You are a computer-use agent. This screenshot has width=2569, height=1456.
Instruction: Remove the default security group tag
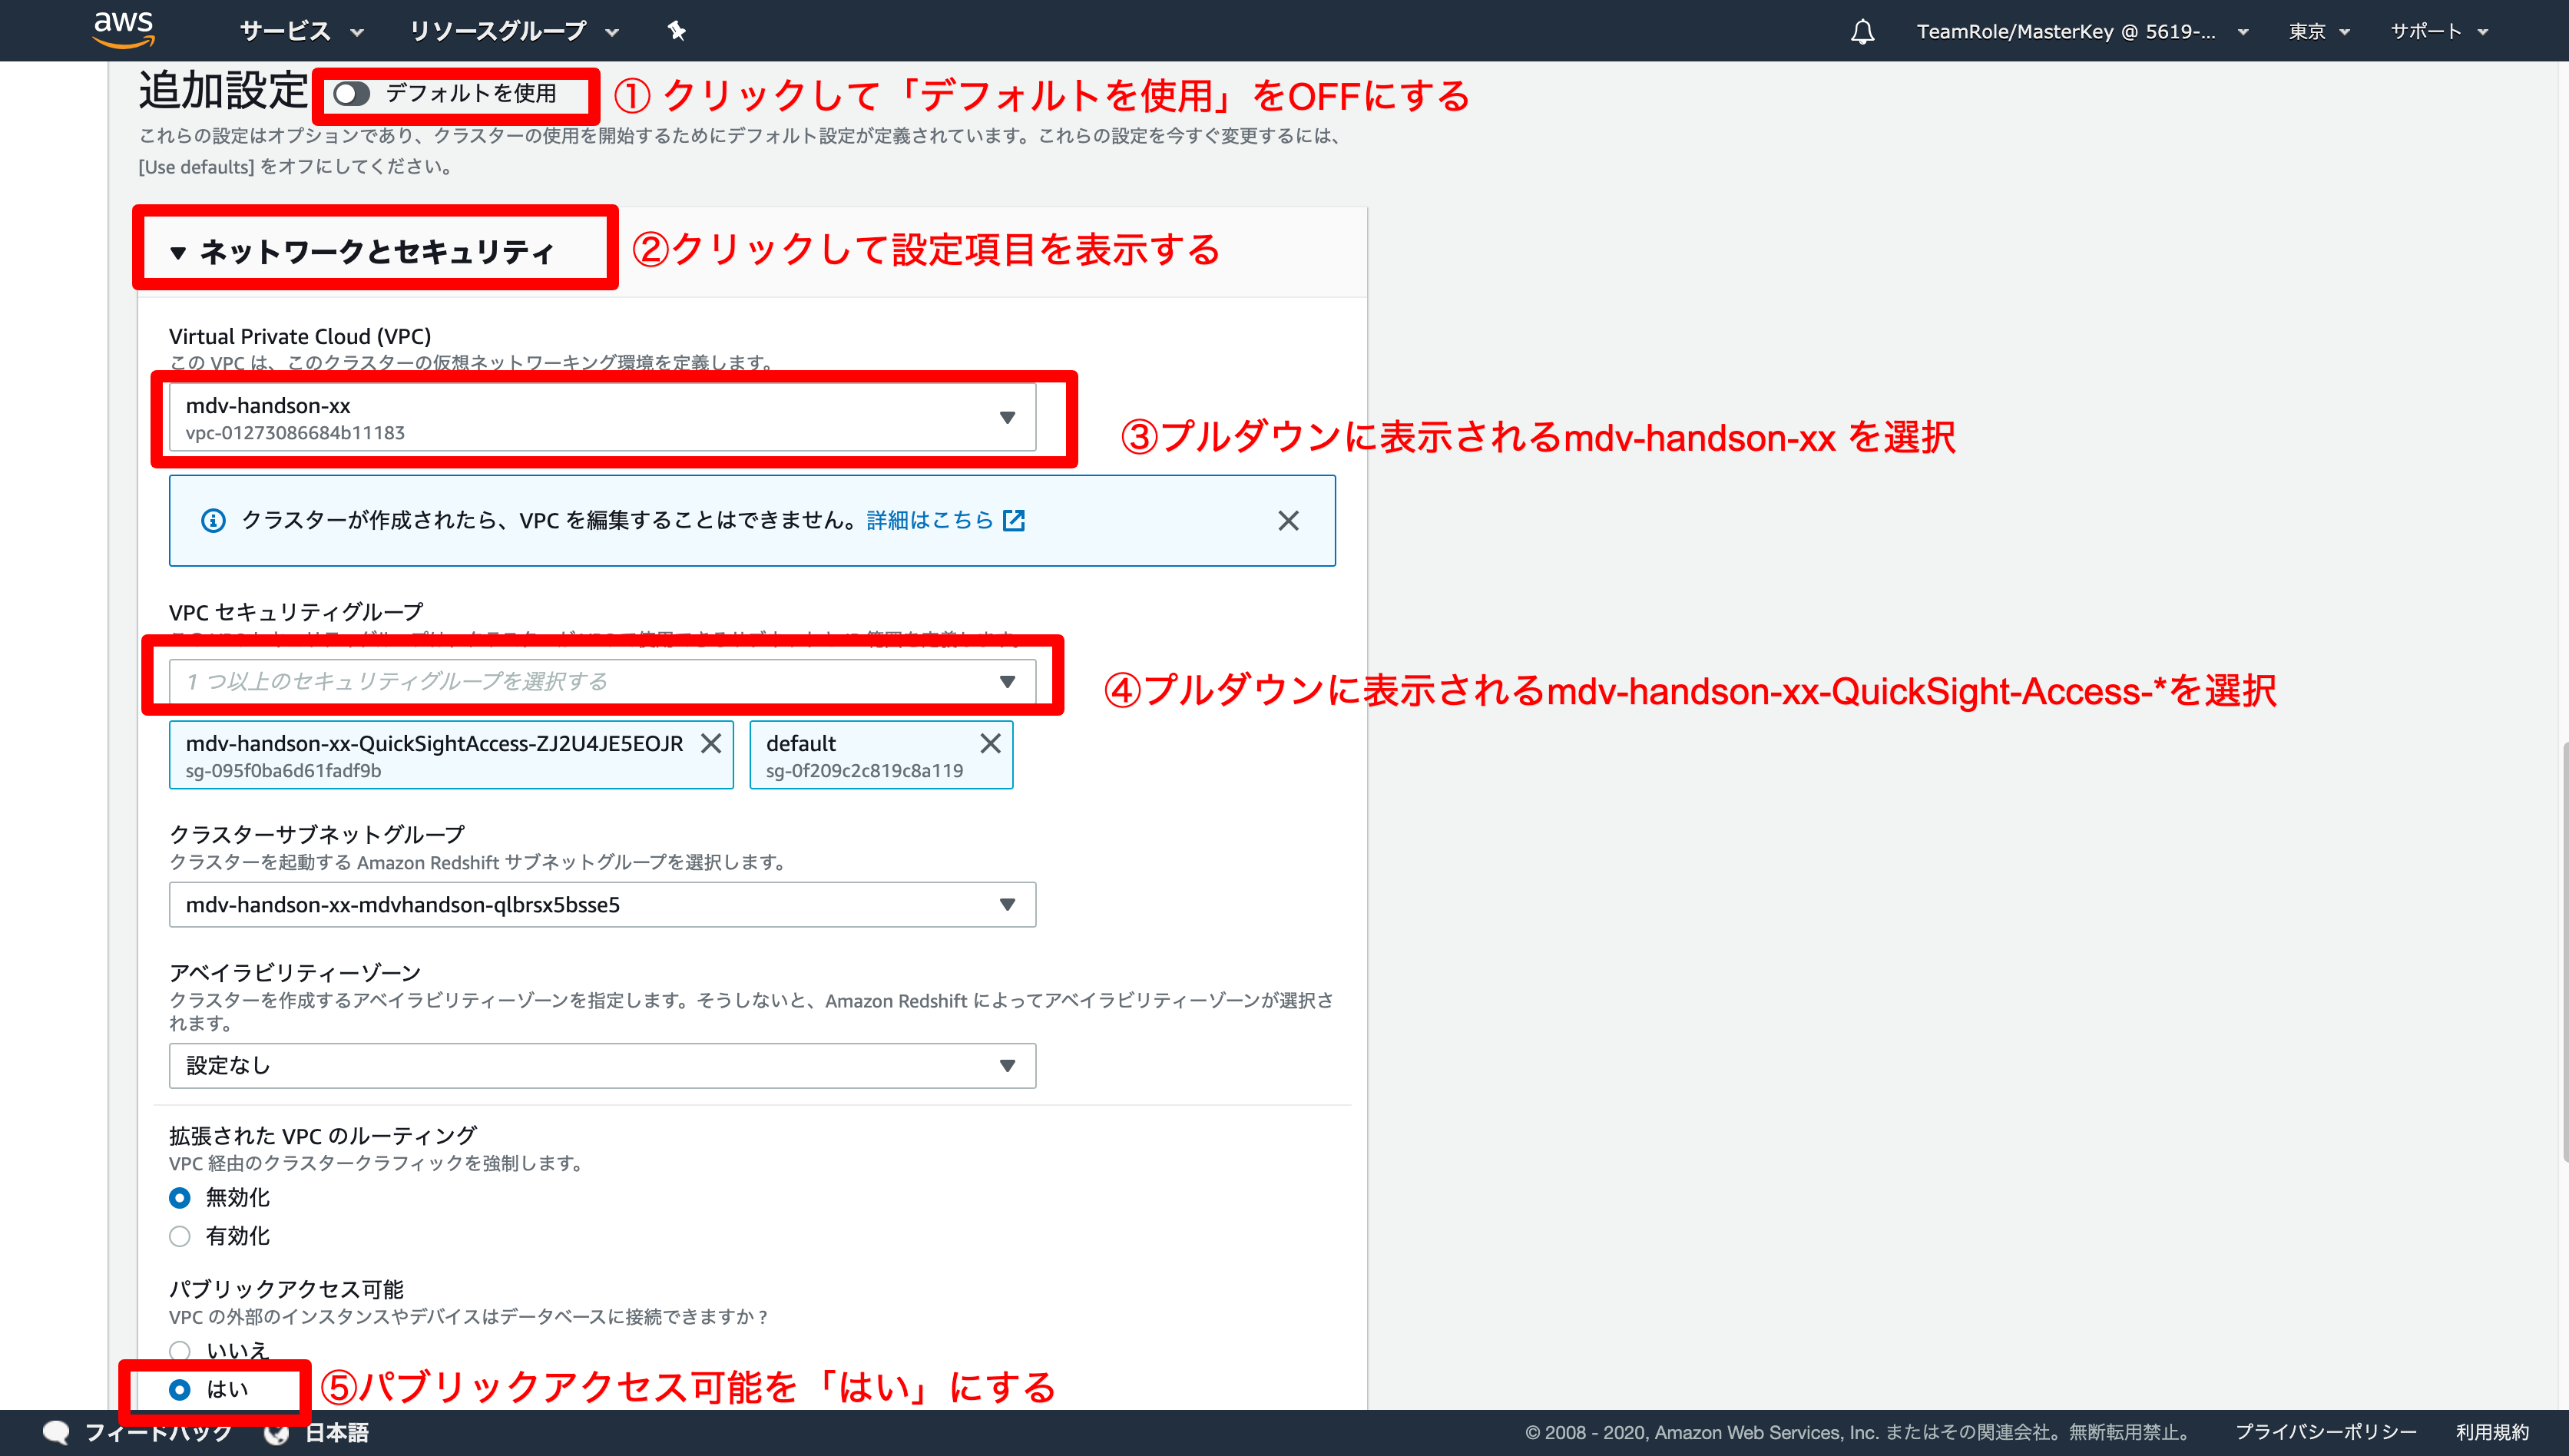[990, 743]
